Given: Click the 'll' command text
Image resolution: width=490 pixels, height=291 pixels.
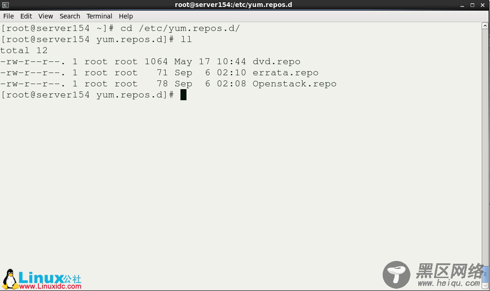Looking at the screenshot, I should coord(186,40).
